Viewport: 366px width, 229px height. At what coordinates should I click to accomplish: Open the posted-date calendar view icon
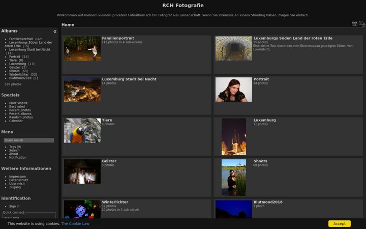[354, 24]
